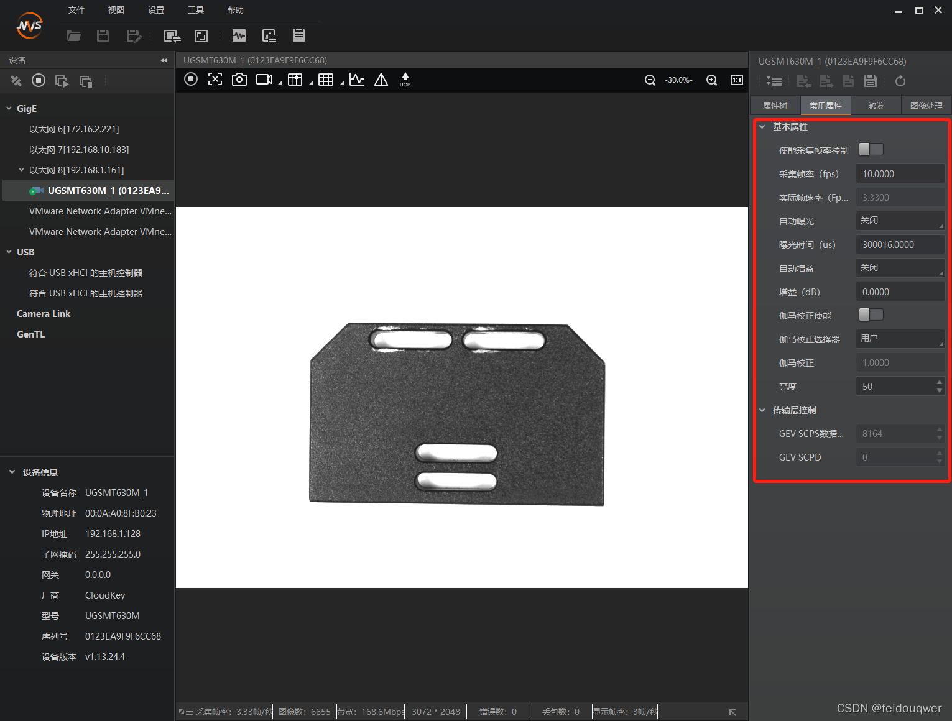Click the warning triangle icon in view toolbar

coord(381,80)
